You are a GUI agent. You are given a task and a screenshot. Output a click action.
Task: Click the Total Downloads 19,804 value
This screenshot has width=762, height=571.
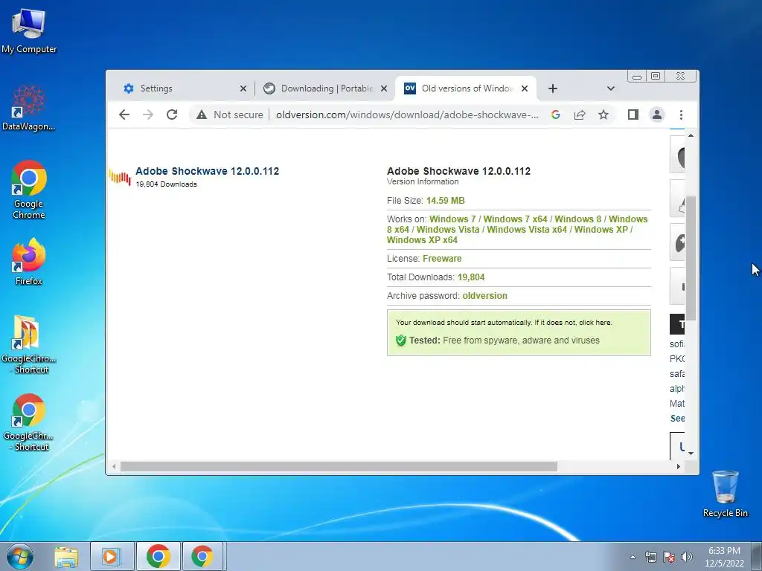pos(471,277)
